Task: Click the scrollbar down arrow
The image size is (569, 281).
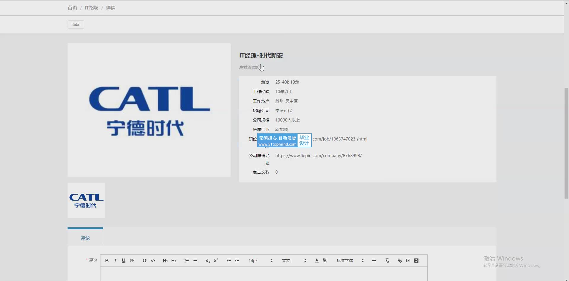Action: pos(566,279)
